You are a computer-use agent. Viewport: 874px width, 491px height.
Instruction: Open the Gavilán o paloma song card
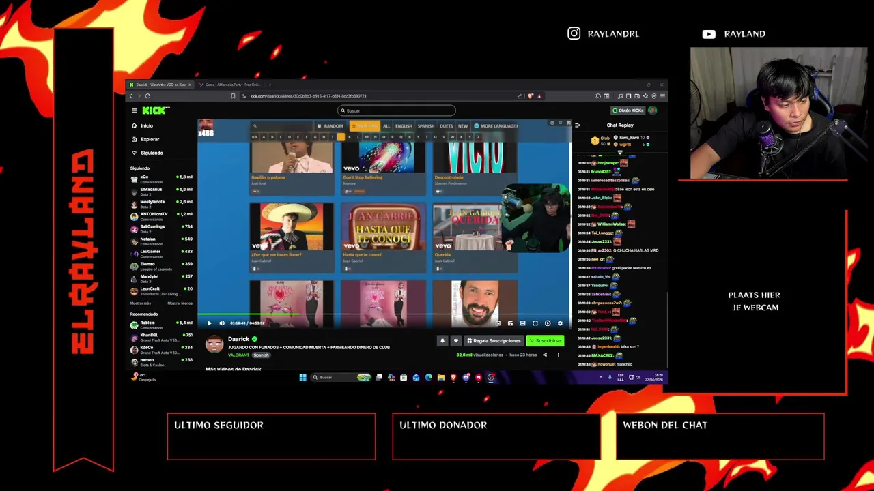point(292,168)
